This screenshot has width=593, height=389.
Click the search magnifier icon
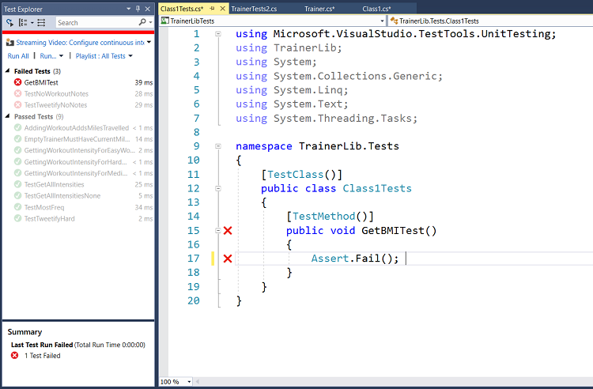coord(142,22)
